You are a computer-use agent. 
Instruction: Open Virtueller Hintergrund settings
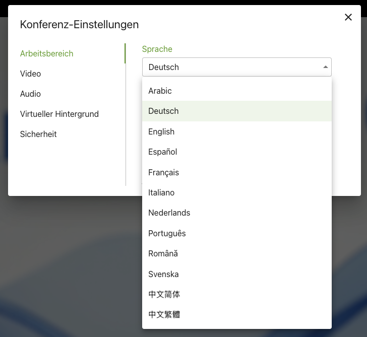pyautogui.click(x=59, y=114)
